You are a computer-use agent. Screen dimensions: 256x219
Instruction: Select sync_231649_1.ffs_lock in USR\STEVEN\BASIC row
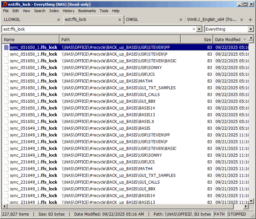pos(33,149)
